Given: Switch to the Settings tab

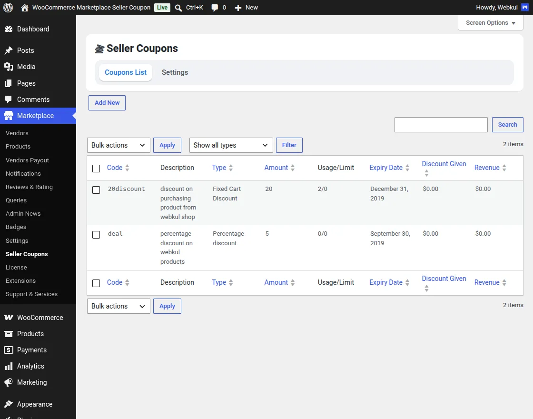Looking at the screenshot, I should [175, 72].
